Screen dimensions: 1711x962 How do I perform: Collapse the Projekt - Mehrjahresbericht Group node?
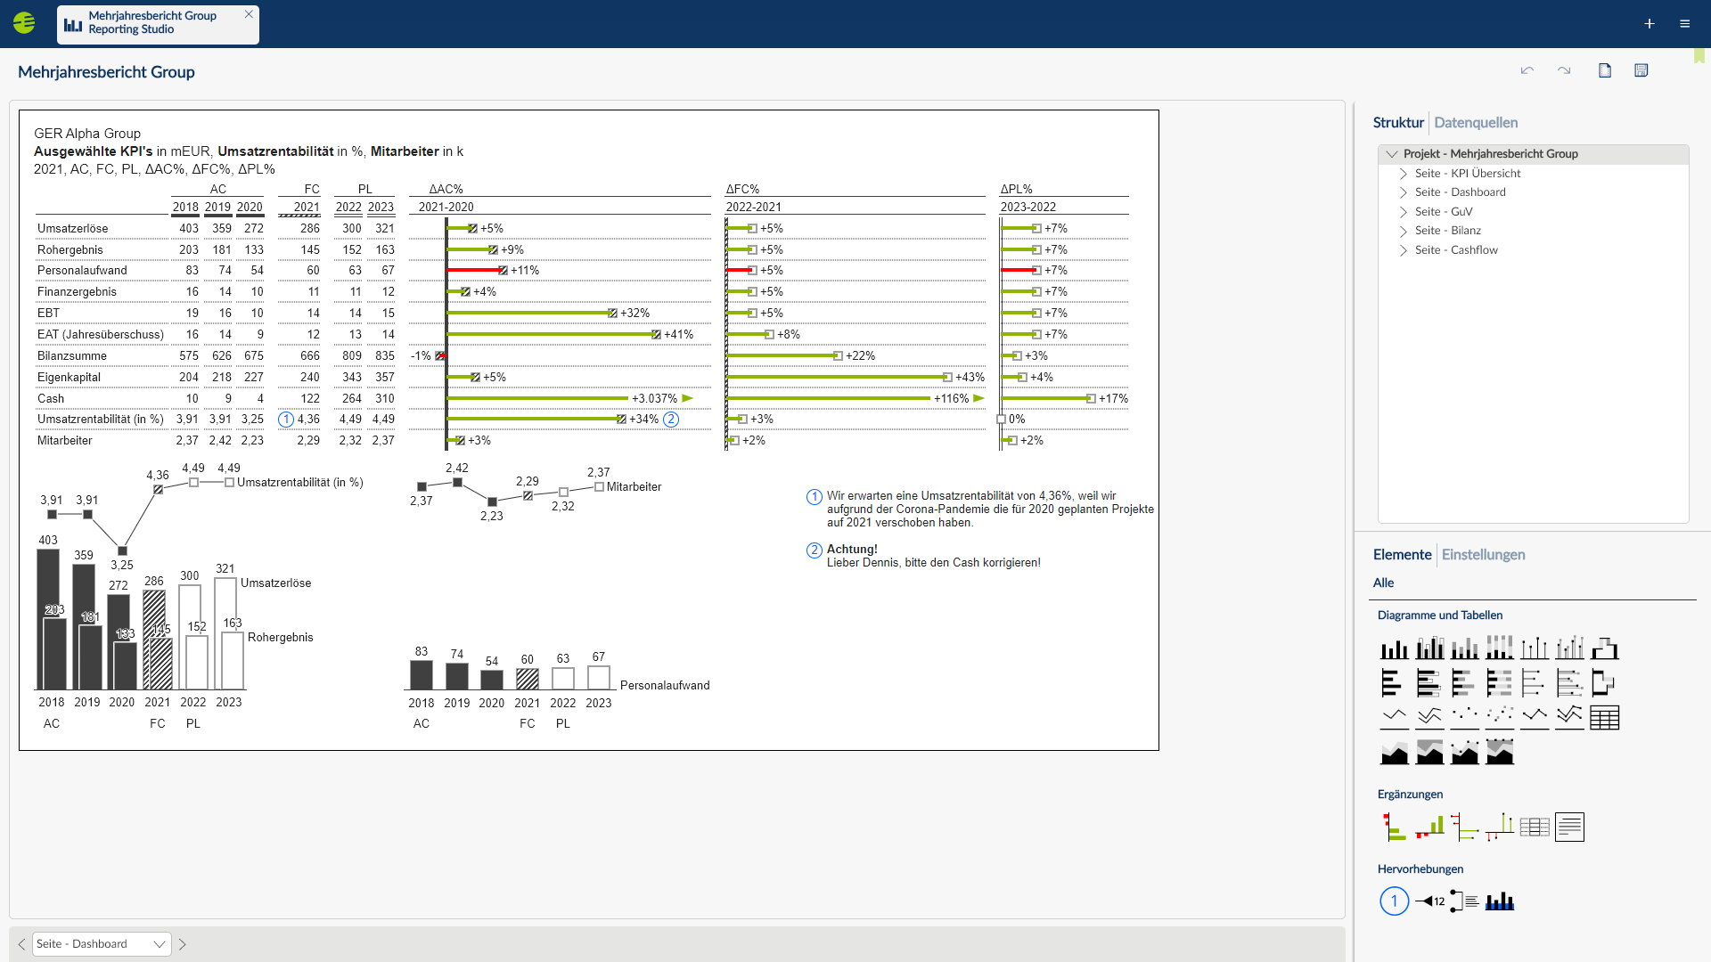1391,154
